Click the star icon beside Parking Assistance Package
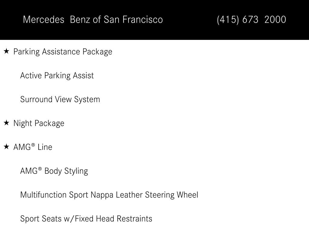This screenshot has height=232, width=309. point(7,51)
